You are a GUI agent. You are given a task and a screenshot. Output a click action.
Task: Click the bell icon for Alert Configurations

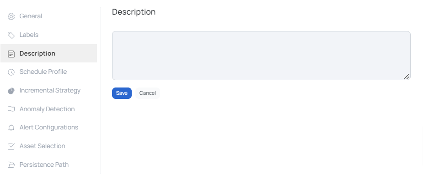pyautogui.click(x=11, y=128)
